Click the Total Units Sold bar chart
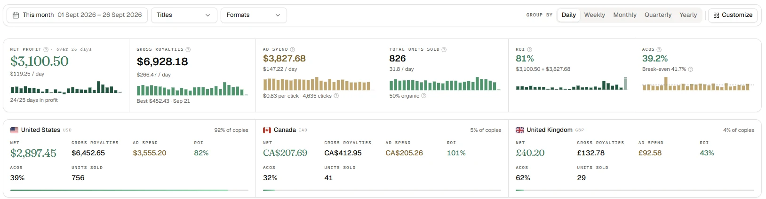Image resolution: width=766 pixels, height=199 pixels. tap(445, 84)
